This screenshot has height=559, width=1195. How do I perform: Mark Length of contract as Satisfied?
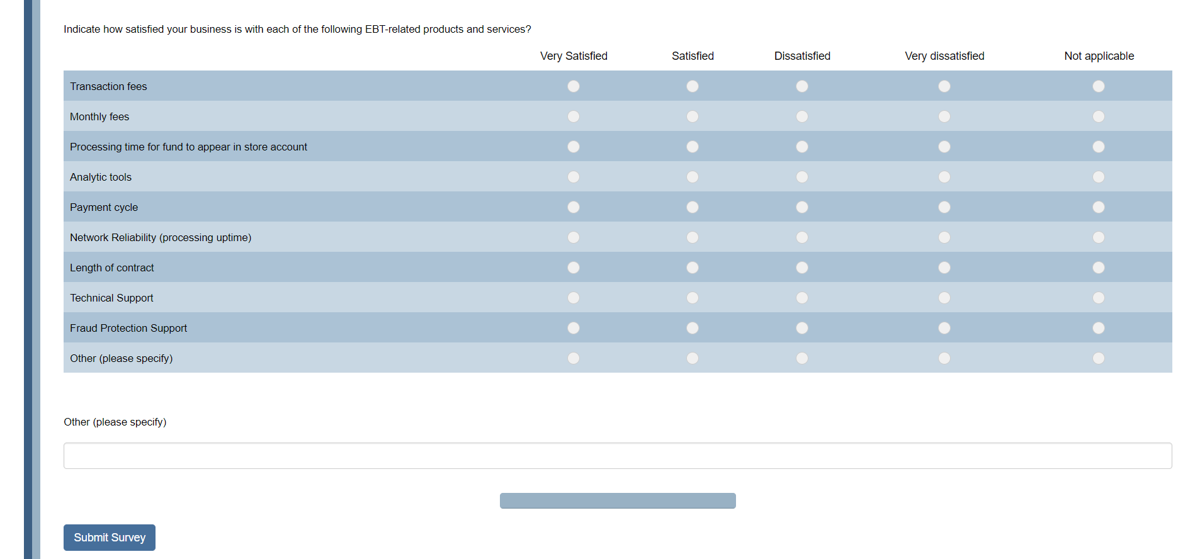(693, 268)
